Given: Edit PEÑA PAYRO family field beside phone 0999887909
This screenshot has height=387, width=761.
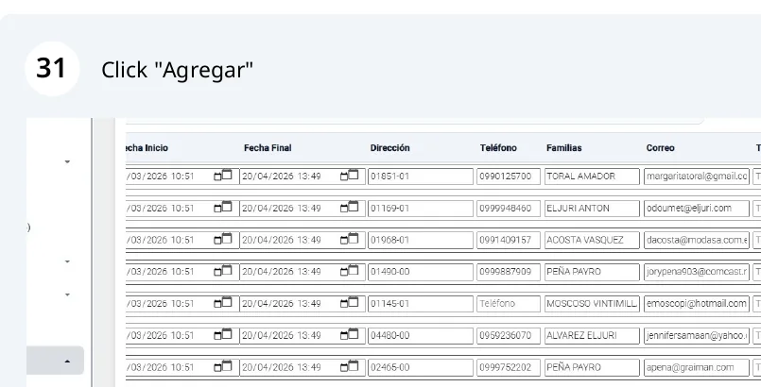Looking at the screenshot, I should click(592, 272).
